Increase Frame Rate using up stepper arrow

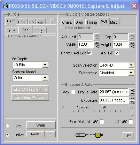click(x=132, y=90)
